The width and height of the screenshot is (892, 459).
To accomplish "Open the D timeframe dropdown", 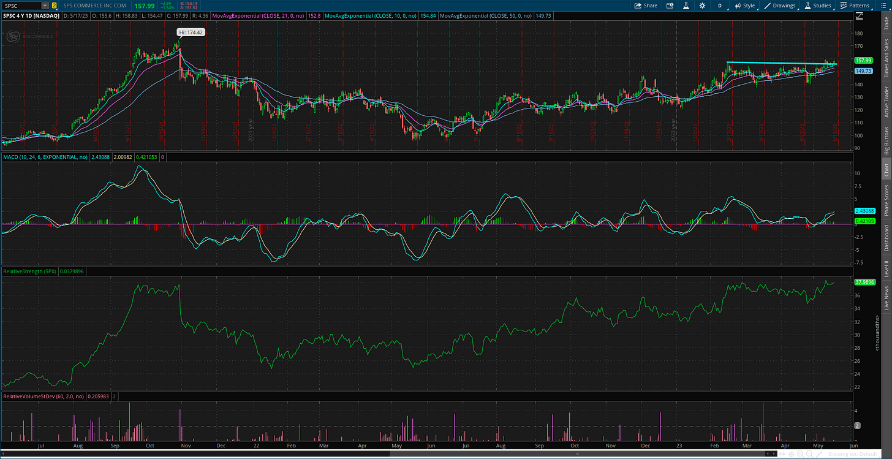I will pyautogui.click(x=720, y=6).
